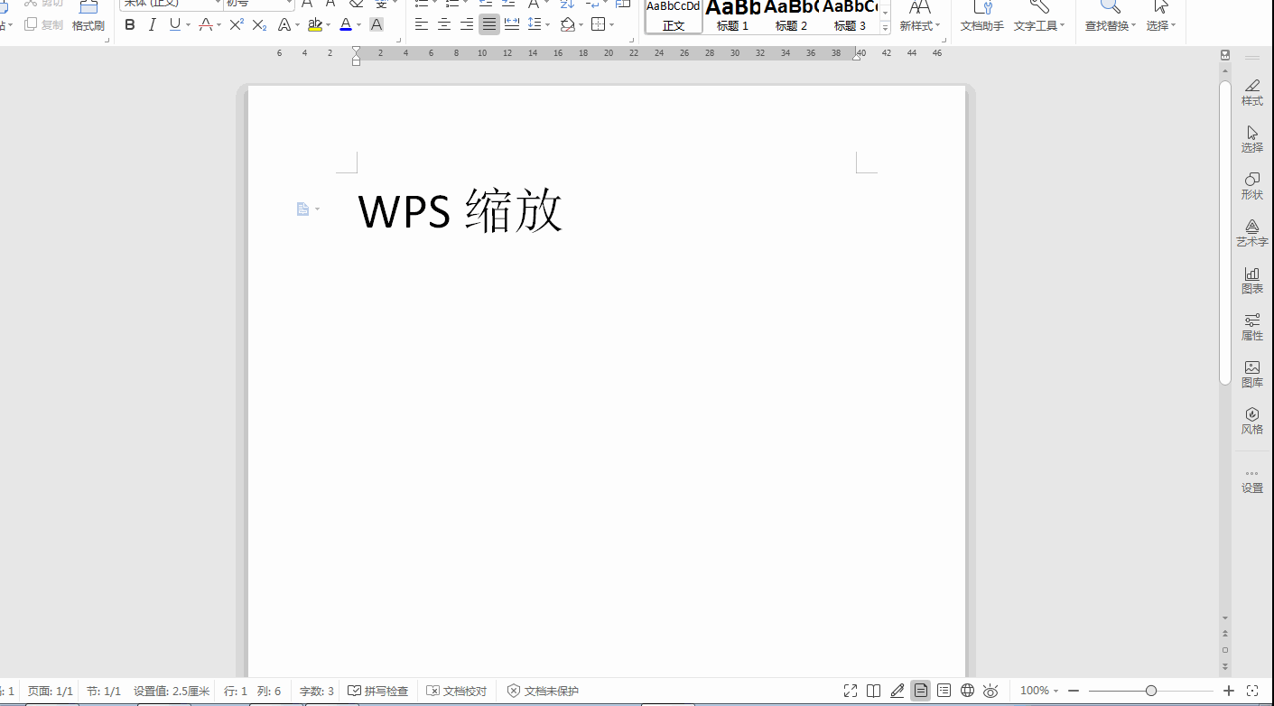Apply distributed alignment

pos(512,24)
